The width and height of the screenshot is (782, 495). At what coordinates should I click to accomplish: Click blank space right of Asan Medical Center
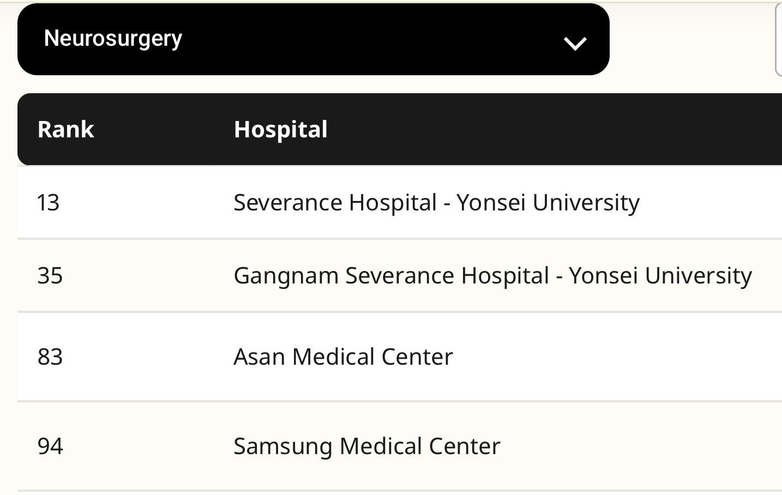coord(600,357)
